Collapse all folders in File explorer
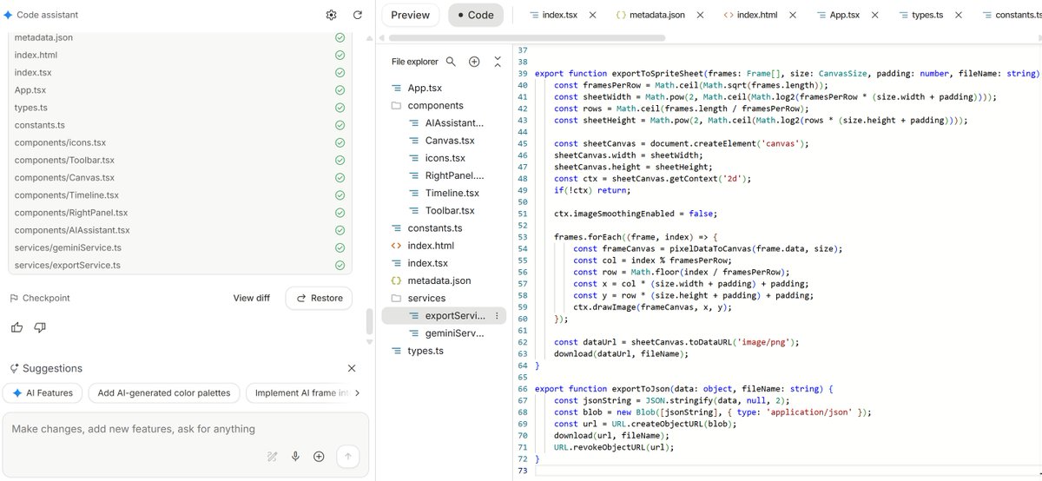 (x=498, y=62)
